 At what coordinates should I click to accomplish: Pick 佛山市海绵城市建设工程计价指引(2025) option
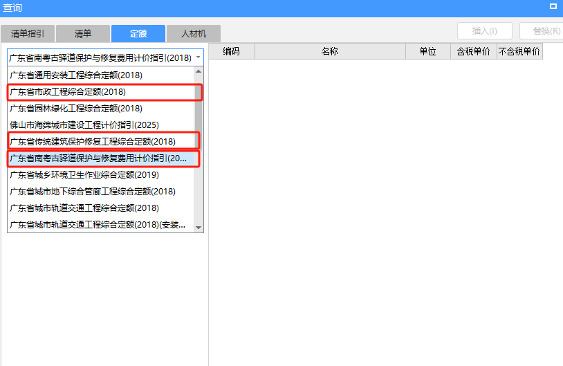(101, 125)
